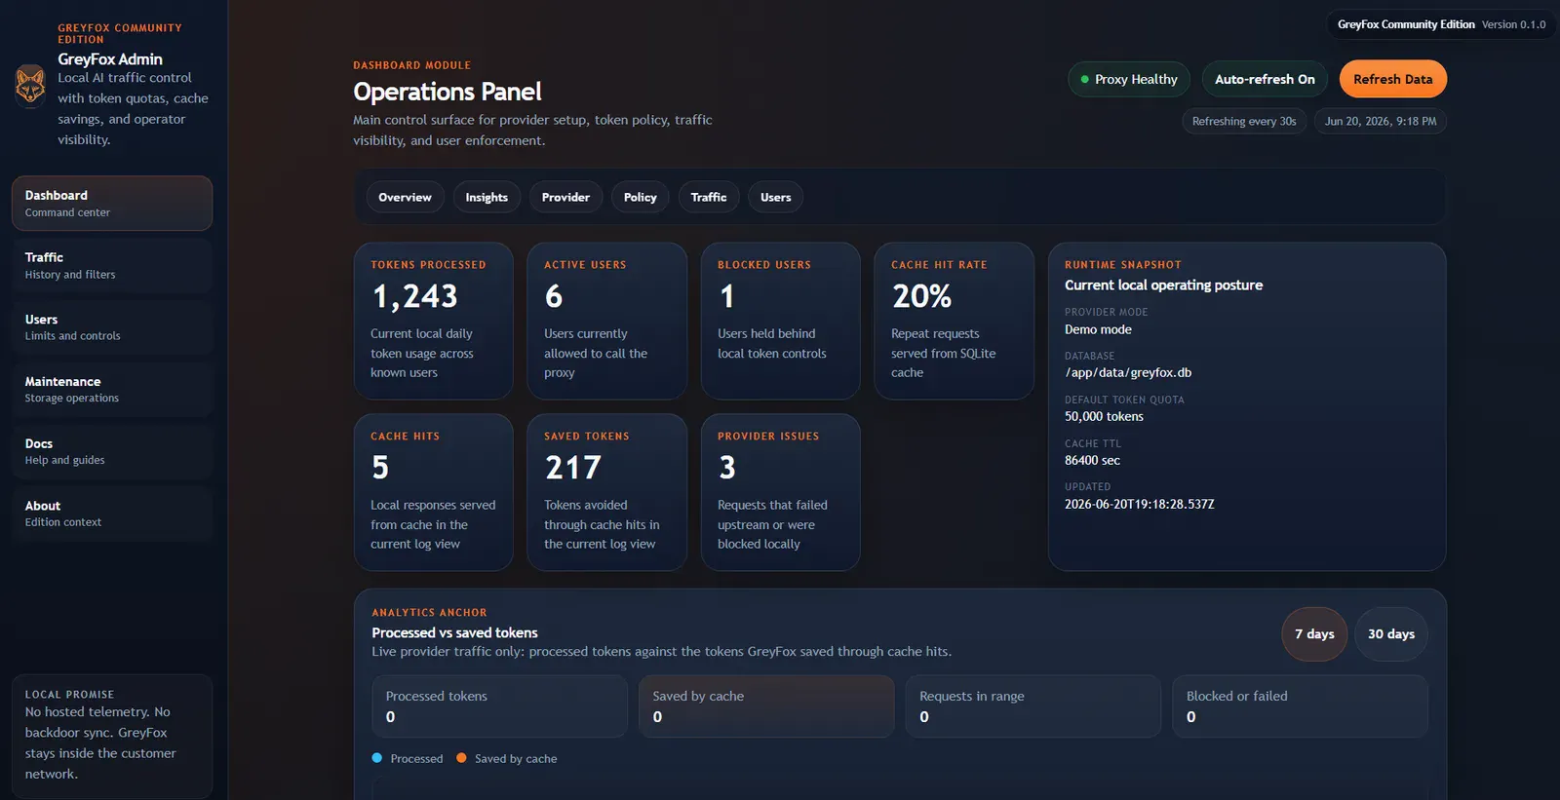Select the Cache Hit Rate 20% card
The height and width of the screenshot is (800, 1560).
(x=954, y=321)
